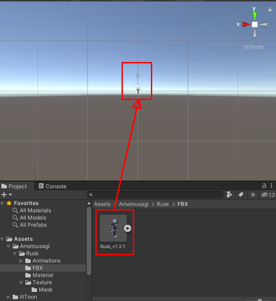The image size is (276, 301).
Task: Select the FBX folder in tree
Action: pyautogui.click(x=34, y=268)
